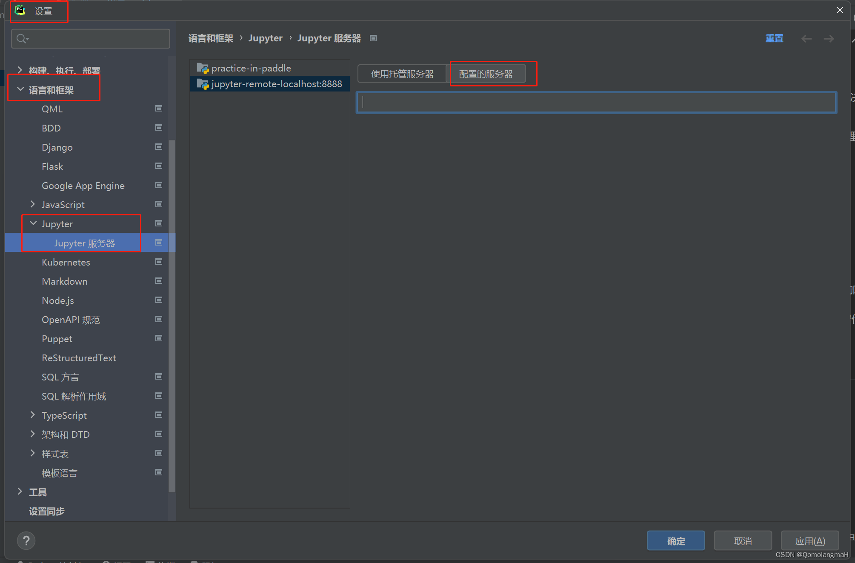The height and width of the screenshot is (563, 855).
Task: Click the folder icon beside practice-in-paddle
Action: coord(203,68)
